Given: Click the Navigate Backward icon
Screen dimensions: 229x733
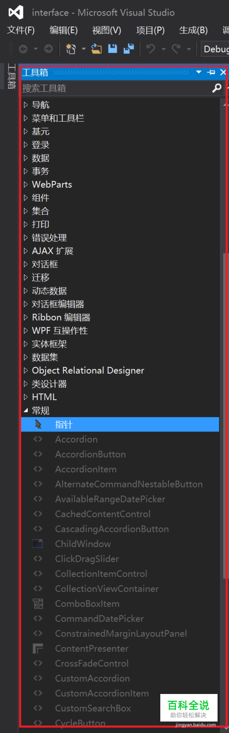Looking at the screenshot, I should pos(23,48).
